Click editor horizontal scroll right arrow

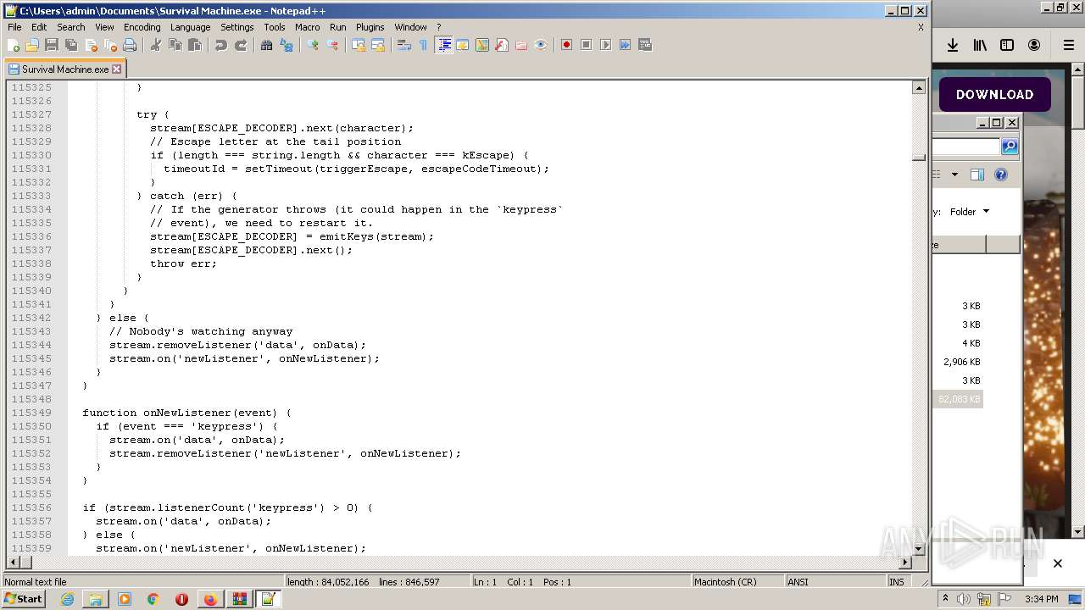coord(904,562)
